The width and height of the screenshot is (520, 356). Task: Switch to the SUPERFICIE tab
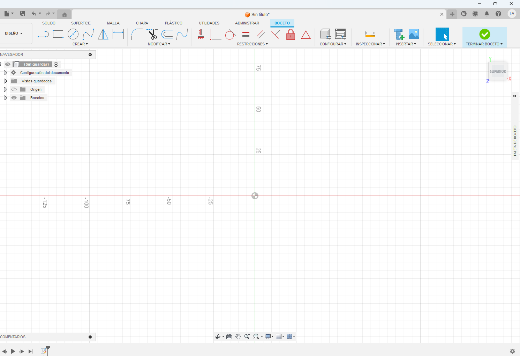[81, 23]
